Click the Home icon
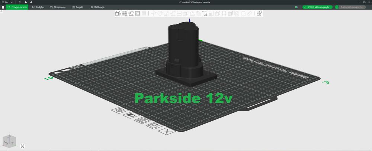Viewport: 372px width, 151px height. click(x=3, y=7)
